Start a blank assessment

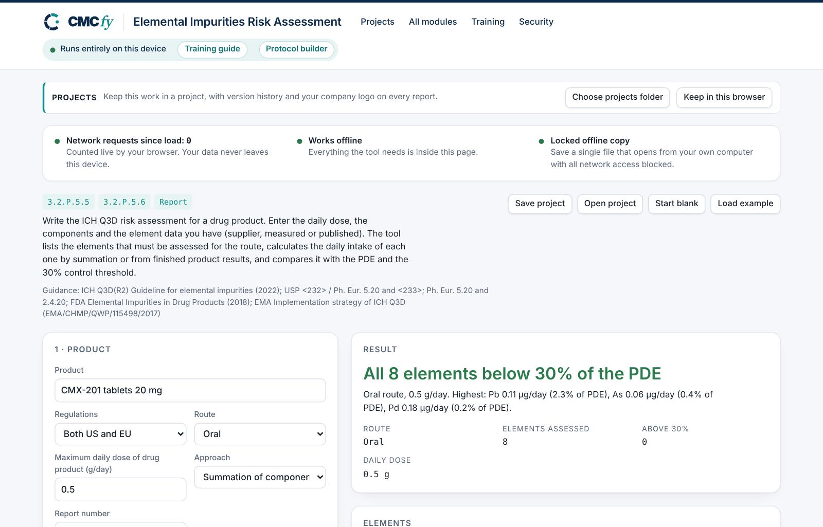click(x=676, y=204)
